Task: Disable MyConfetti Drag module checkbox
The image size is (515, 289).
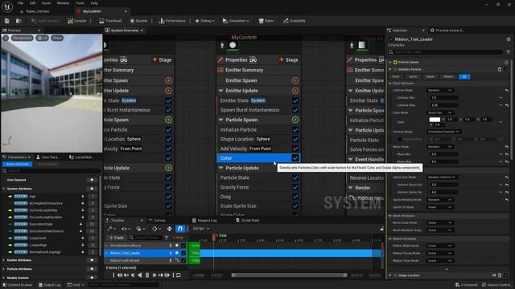Action: [x=295, y=197]
